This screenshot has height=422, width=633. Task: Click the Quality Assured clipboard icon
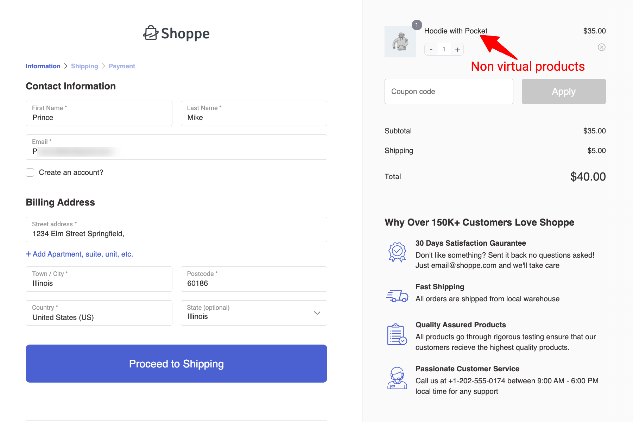(397, 334)
